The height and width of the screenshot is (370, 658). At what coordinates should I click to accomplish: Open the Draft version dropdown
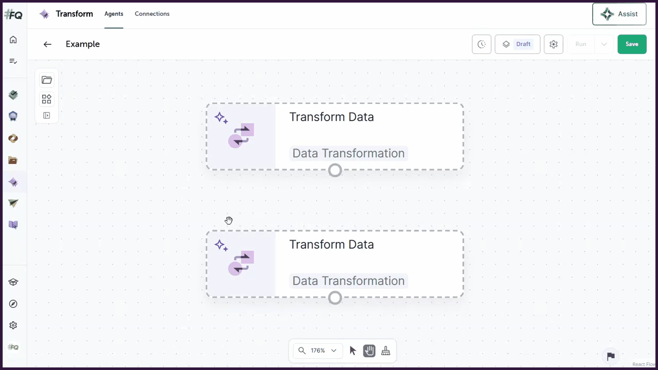(x=517, y=44)
